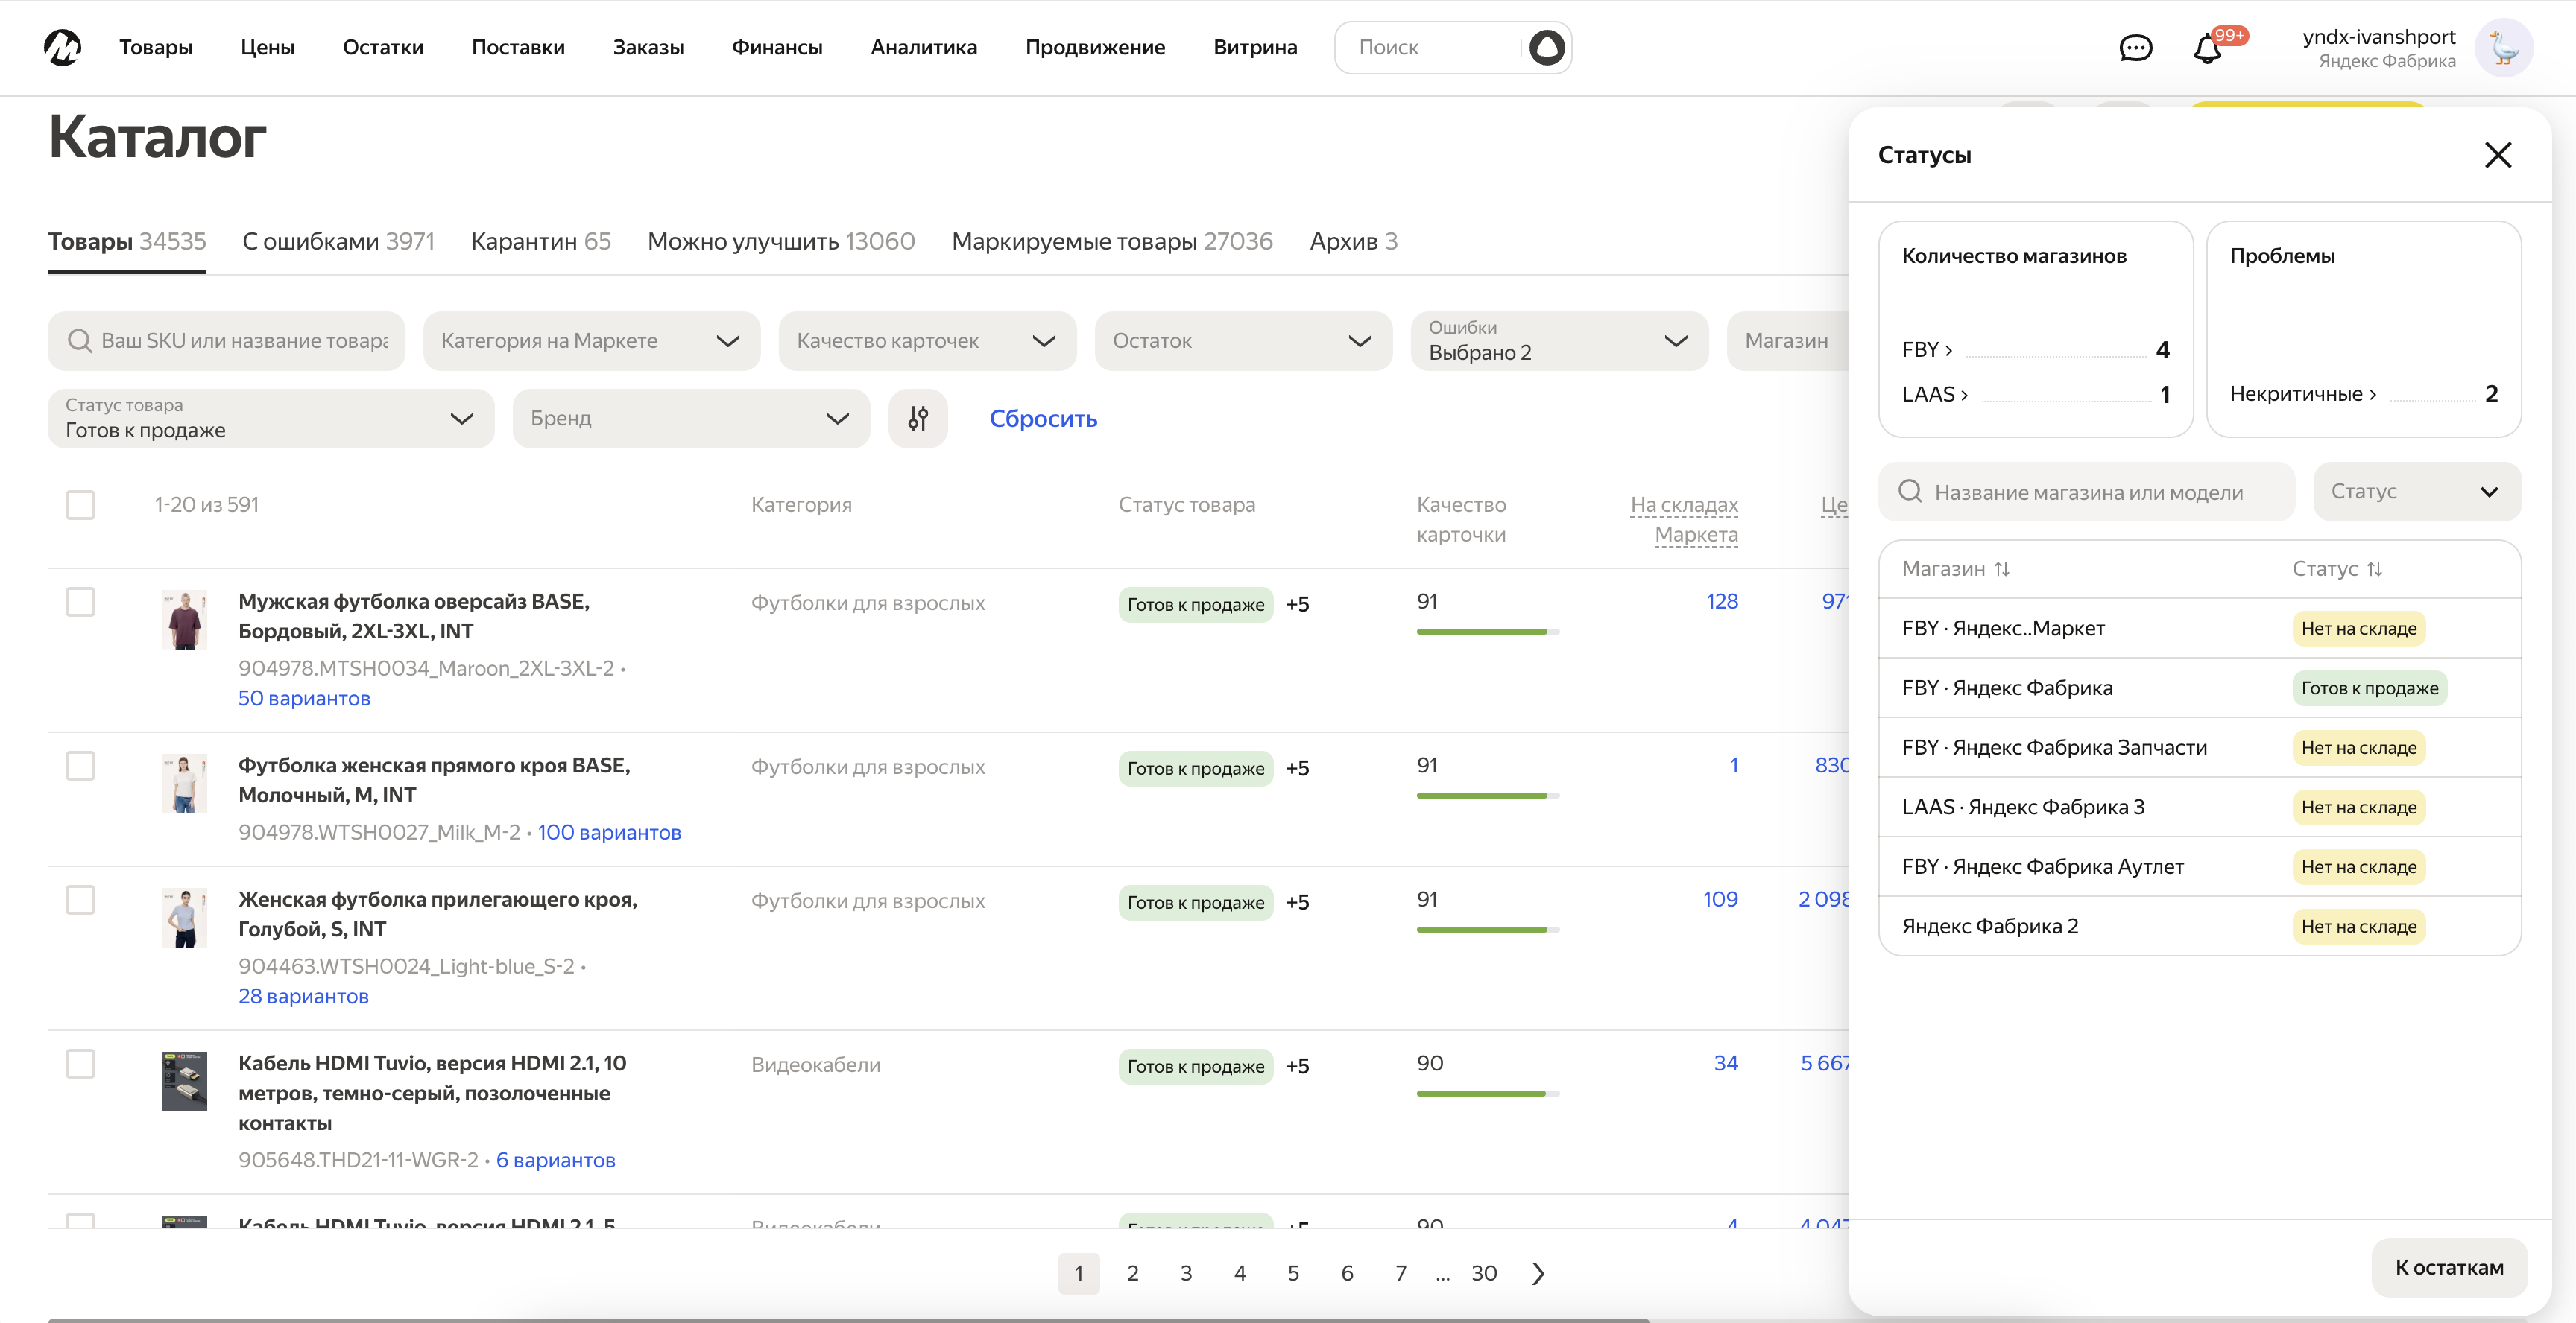Click the К остаткам button
2576x1323 pixels.
tap(2449, 1267)
